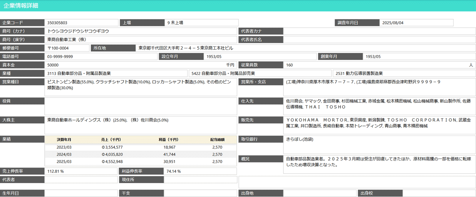This screenshot has width=476, height=197.
Task: Click the empty 役員 text area
Action: [x=141, y=106]
